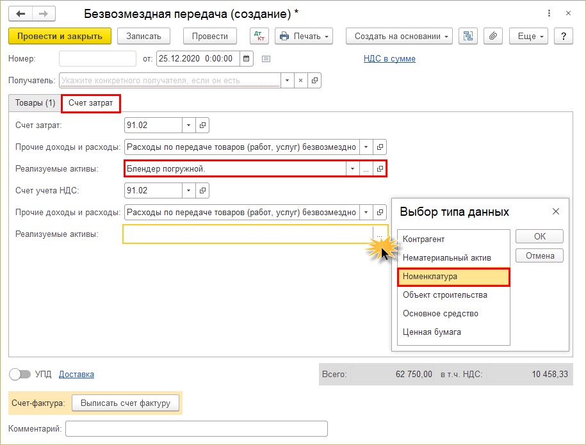Select Контрагент in data type list
586x445 pixels.
point(453,239)
